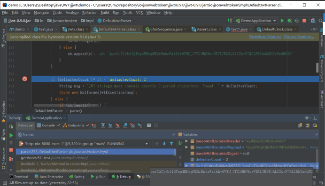Expand more debug sidebar actions chevron
Image resolution: width=325 pixels, height=186 pixels.
[11, 170]
